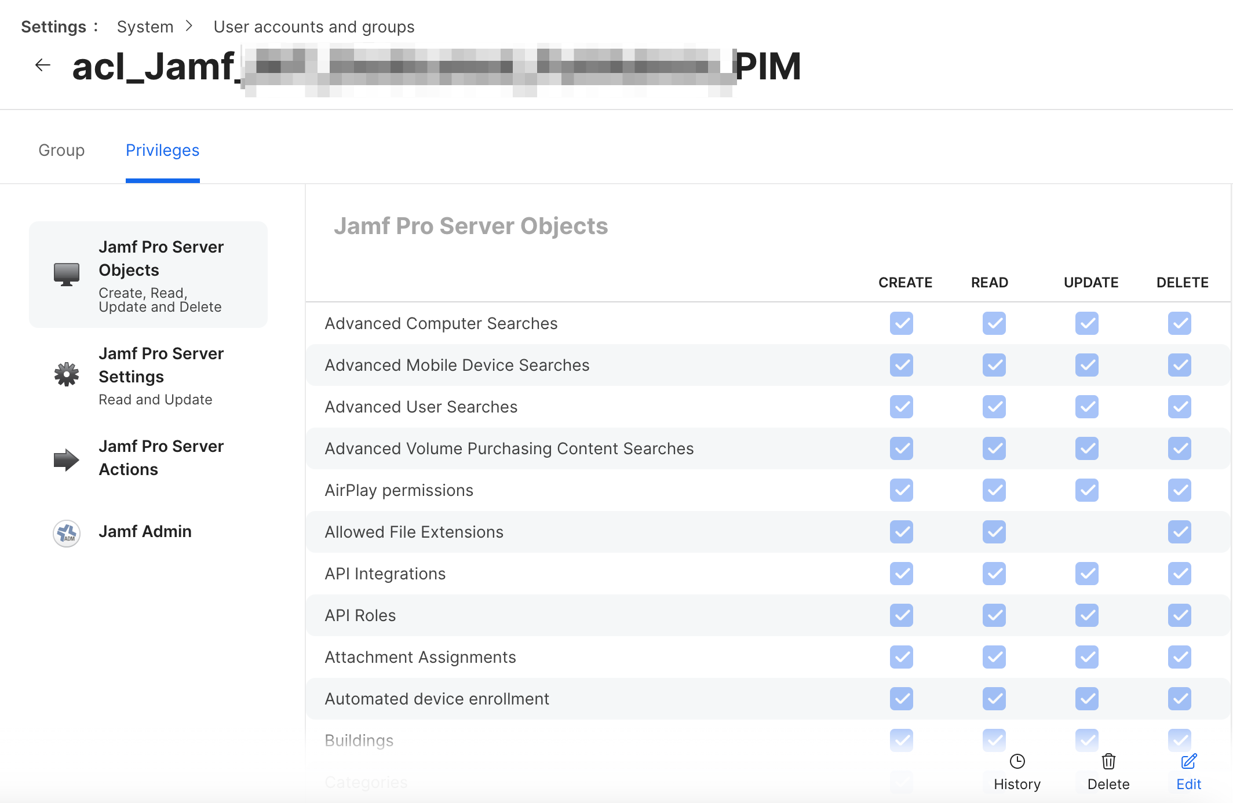Screen dimensions: 1233x803
Task: Toggle Read for Advanced User Searches
Action: (994, 407)
